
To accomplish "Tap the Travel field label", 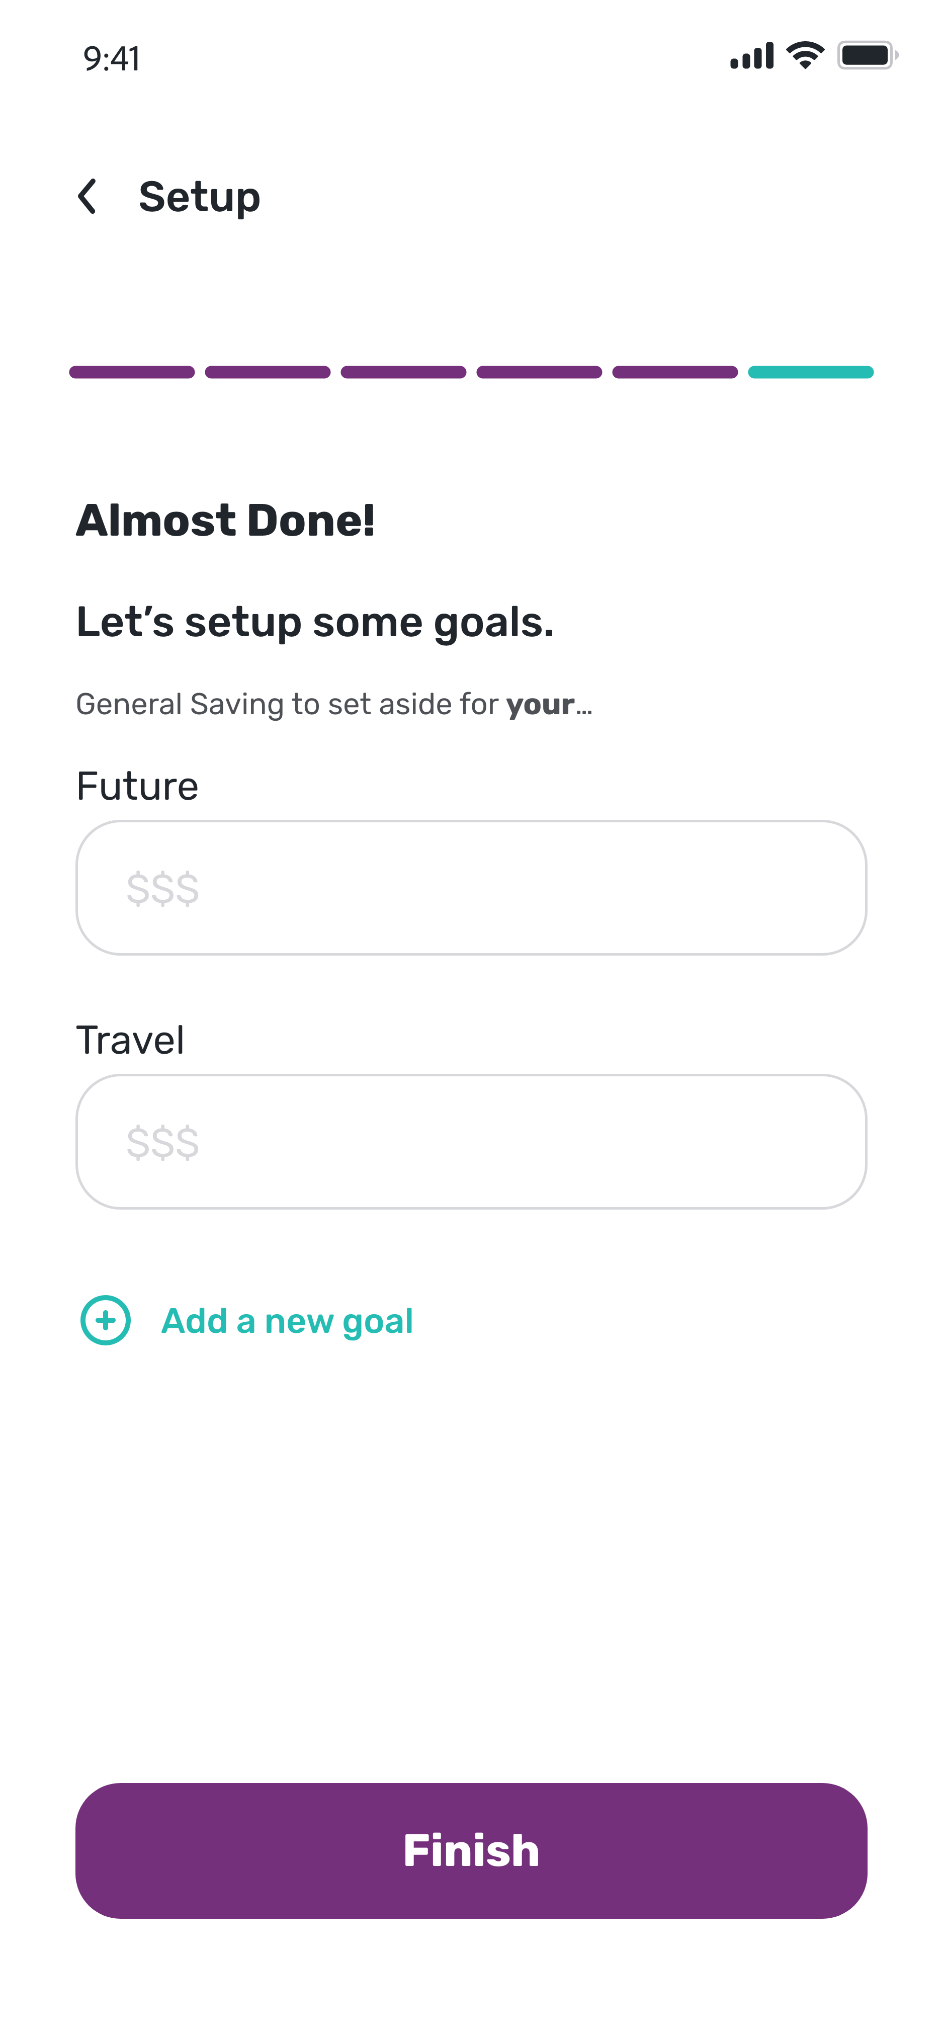I will pos(130,1040).
